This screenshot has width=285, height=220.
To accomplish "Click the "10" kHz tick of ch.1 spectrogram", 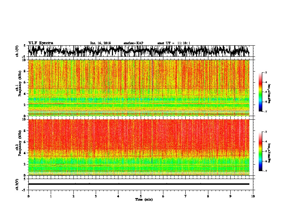I will (x=24, y=60).
